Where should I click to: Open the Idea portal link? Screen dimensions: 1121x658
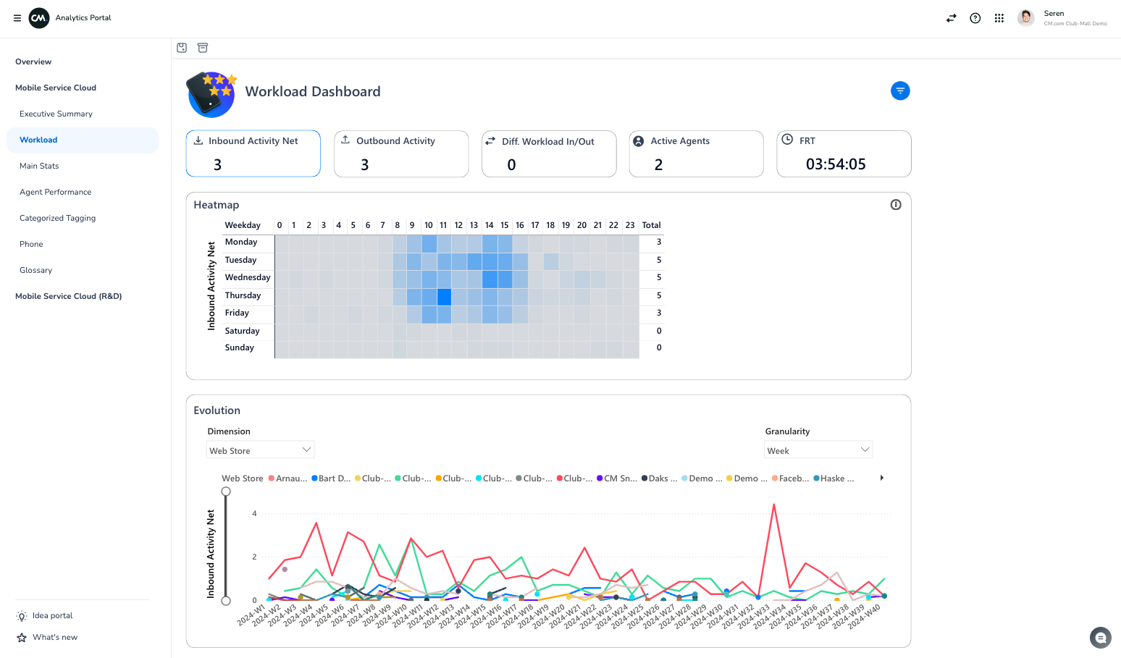coord(52,616)
